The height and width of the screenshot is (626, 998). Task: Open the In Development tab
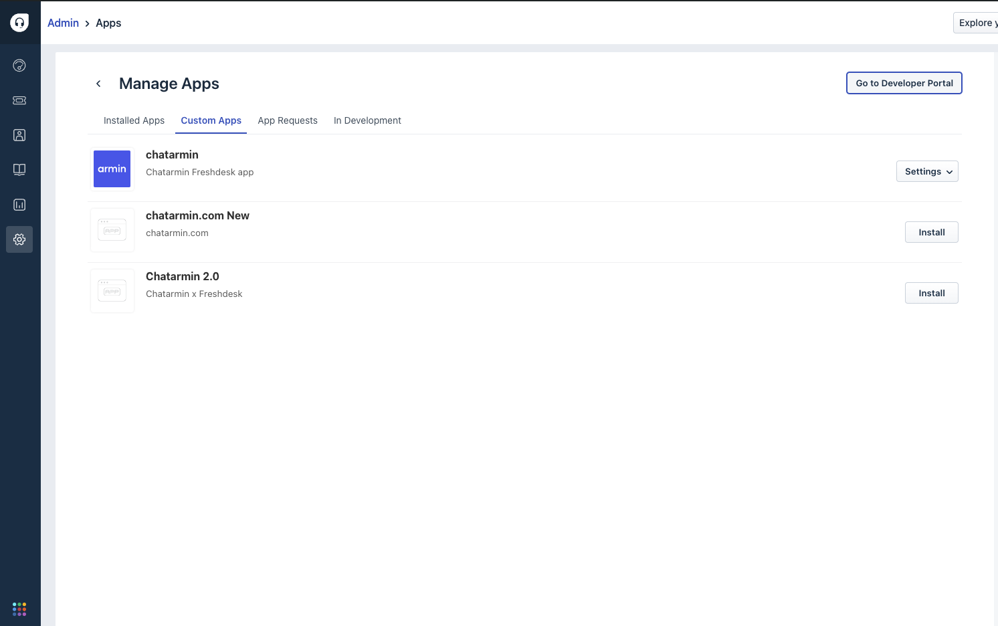[367, 120]
